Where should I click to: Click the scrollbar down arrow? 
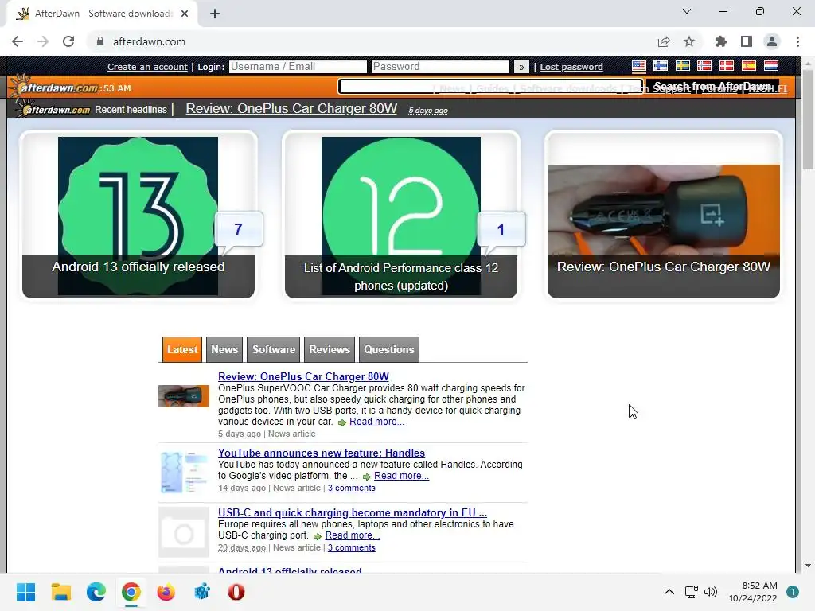click(x=809, y=566)
